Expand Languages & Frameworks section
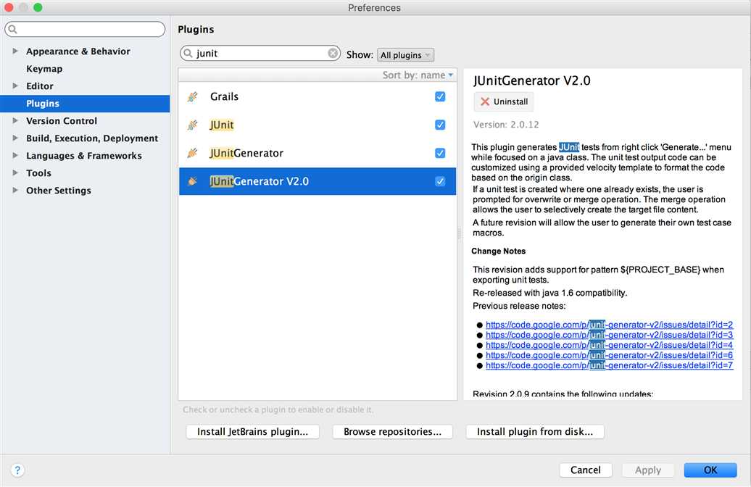Viewport: 751px width, 487px height. click(15, 155)
